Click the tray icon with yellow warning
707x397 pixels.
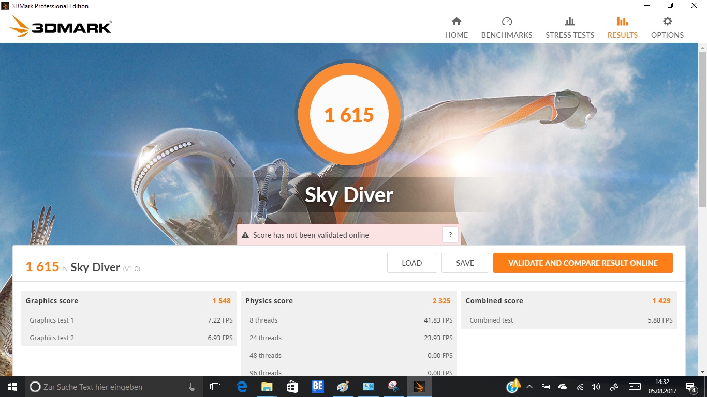click(x=513, y=386)
